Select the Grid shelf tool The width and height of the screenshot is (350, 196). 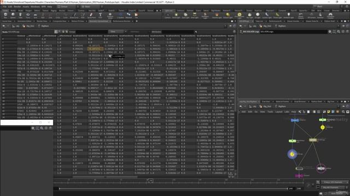(x=35, y=15)
